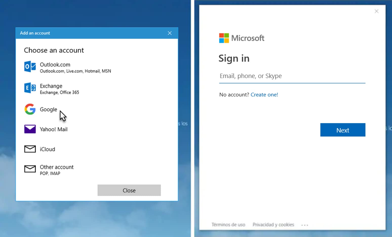Focus the Email, phone, or Skype field
Viewport: 392px width, 237px height.
pyautogui.click(x=292, y=76)
